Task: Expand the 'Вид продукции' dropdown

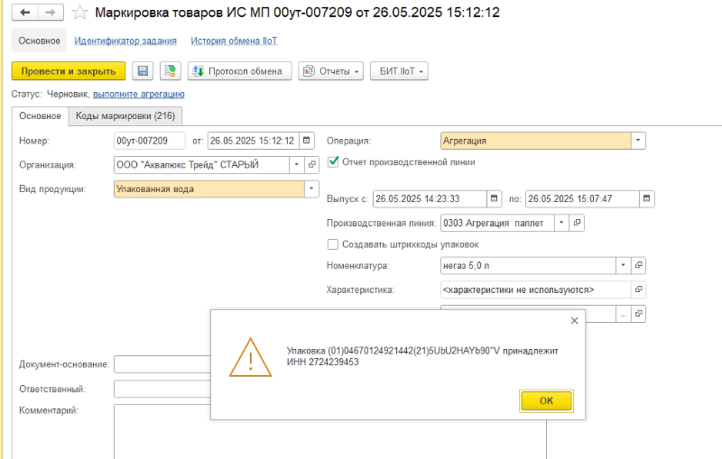Action: [311, 189]
